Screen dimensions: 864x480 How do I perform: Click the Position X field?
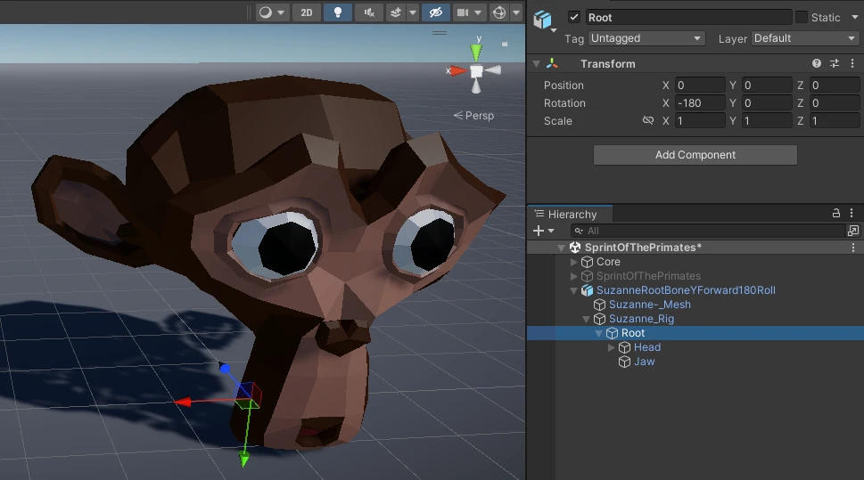pyautogui.click(x=700, y=85)
